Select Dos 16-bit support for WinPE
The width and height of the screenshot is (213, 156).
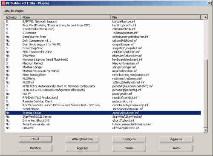(103, 44)
